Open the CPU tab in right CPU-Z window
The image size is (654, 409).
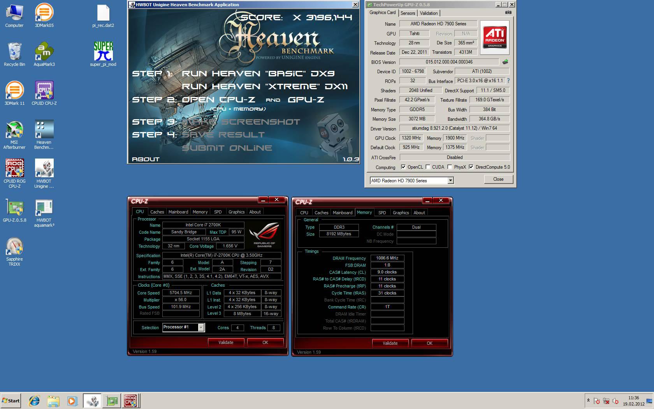click(x=304, y=213)
